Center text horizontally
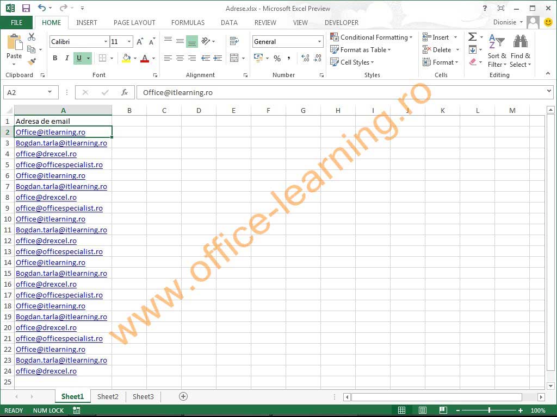Screen dimensions: 557x417 (180, 58)
